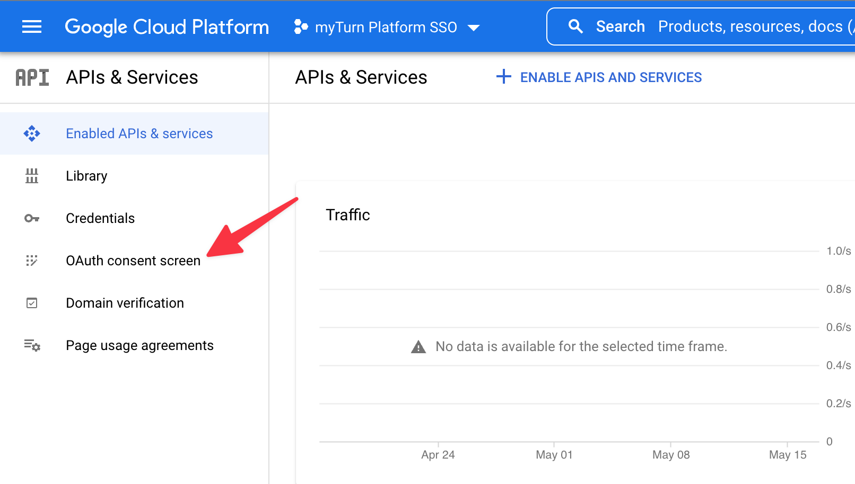Click the 0.2/s axis value
Image resolution: width=855 pixels, height=484 pixels.
click(x=839, y=404)
